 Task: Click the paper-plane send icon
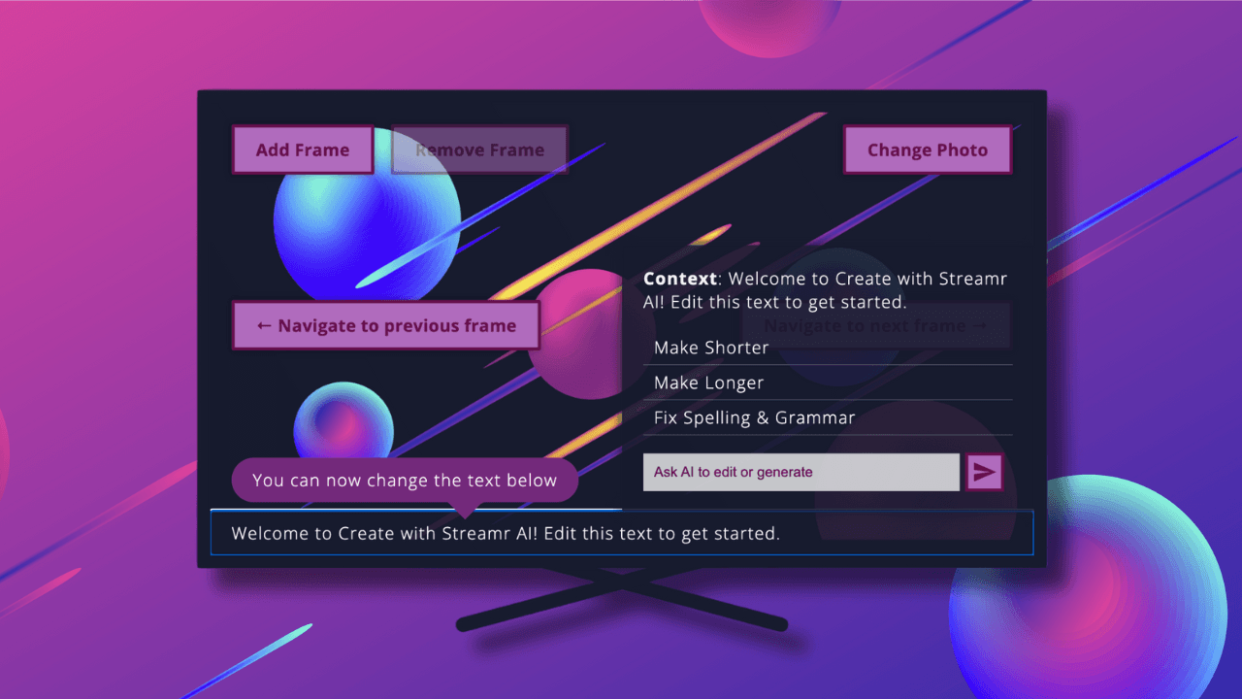click(x=984, y=472)
